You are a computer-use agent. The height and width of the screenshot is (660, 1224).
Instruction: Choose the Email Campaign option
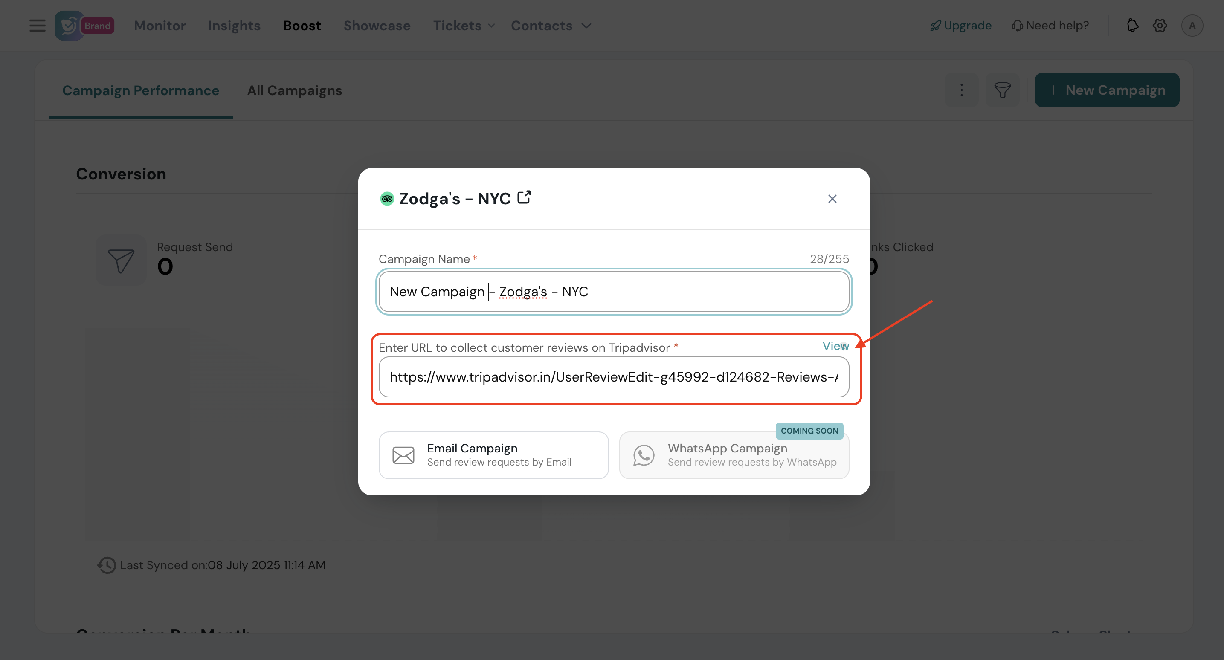(493, 455)
